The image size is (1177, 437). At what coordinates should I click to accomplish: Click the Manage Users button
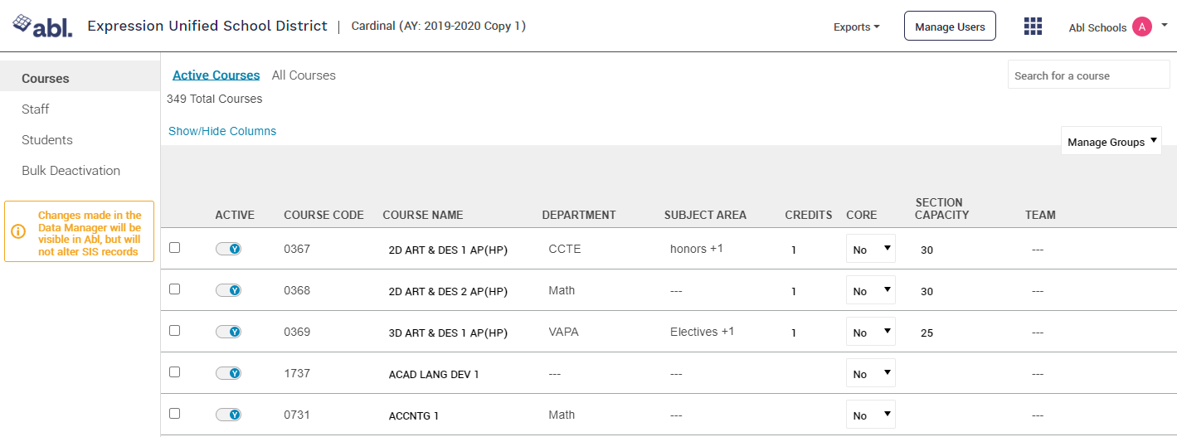click(950, 27)
